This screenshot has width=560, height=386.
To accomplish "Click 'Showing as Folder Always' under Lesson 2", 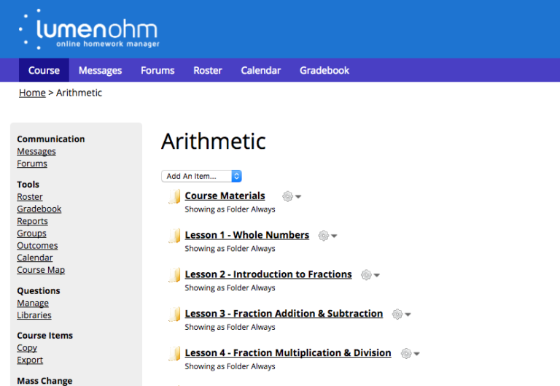I will [x=230, y=288].
